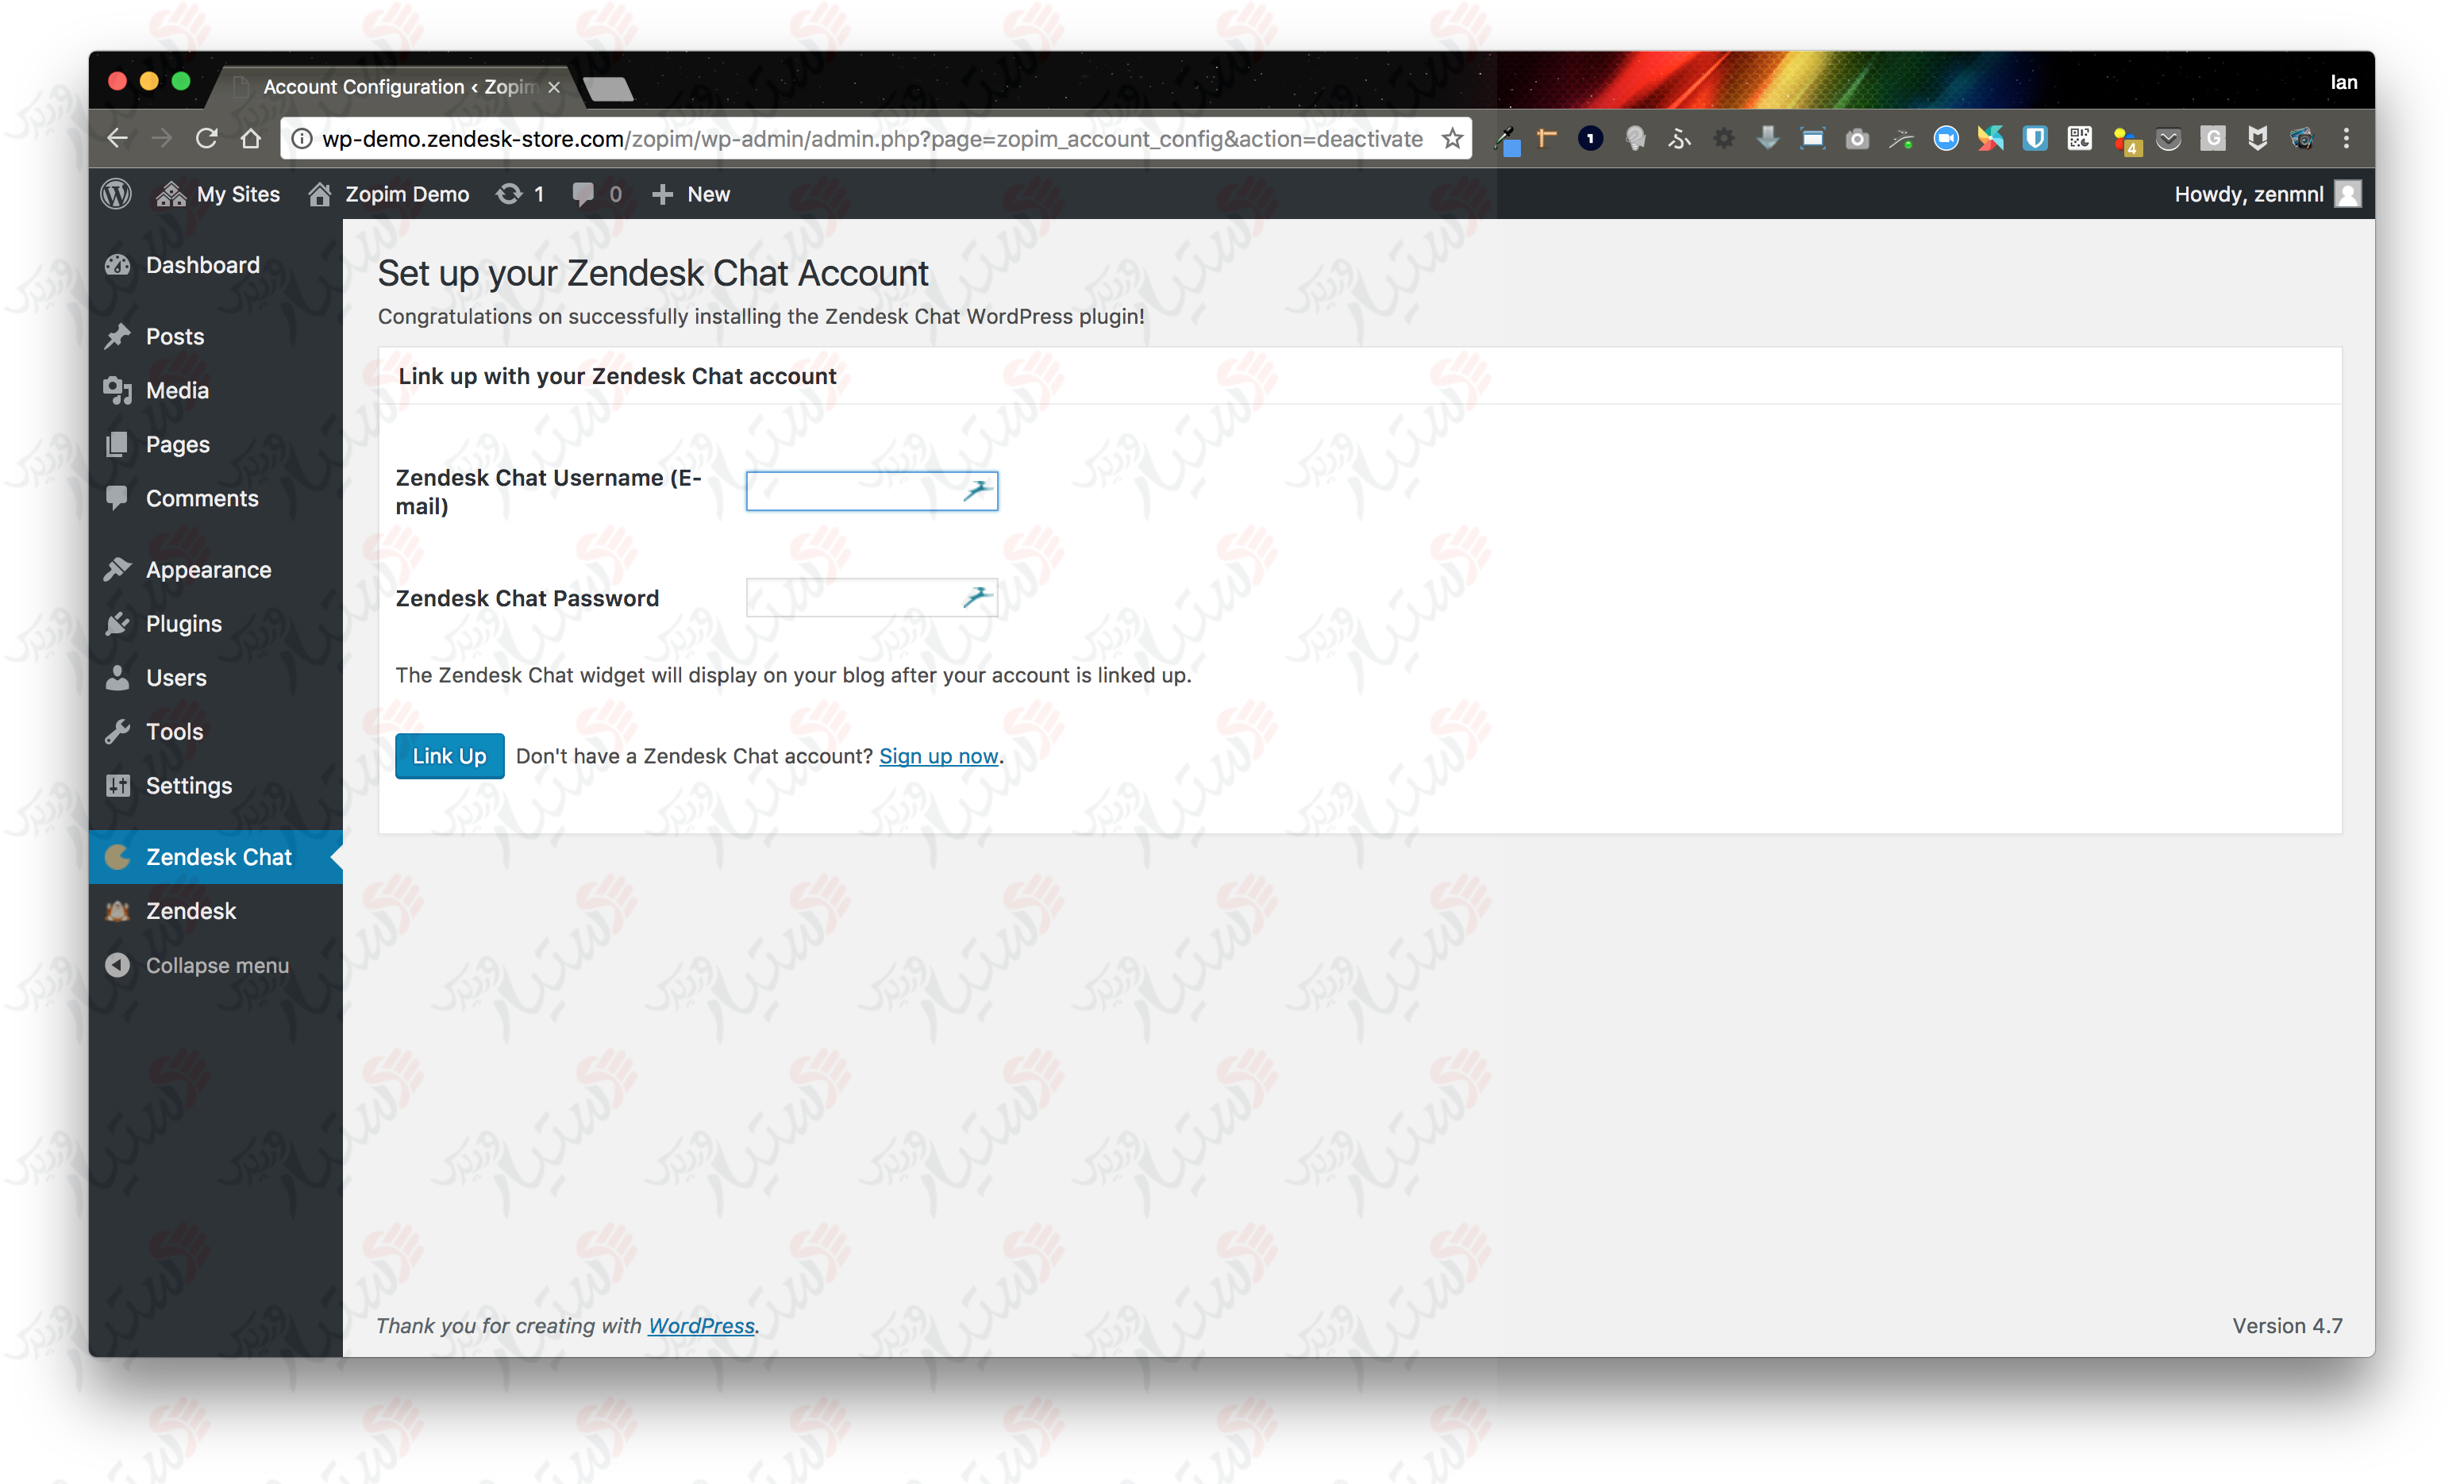Follow the Sign up now link
The height and width of the screenshot is (1484, 2464).
coord(938,756)
